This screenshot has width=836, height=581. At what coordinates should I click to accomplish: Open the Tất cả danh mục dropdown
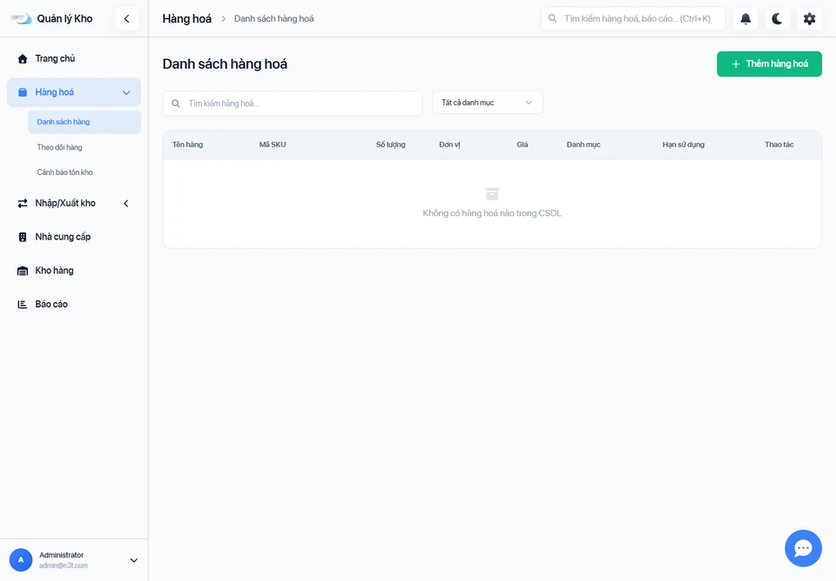coord(488,103)
